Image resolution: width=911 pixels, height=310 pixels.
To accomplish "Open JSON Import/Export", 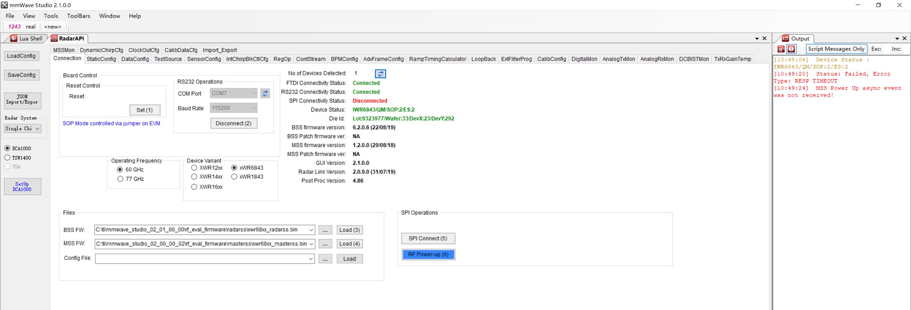I will [22, 100].
